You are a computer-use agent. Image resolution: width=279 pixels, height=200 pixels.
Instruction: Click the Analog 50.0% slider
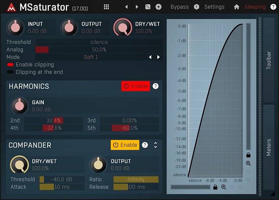pos(99,50)
